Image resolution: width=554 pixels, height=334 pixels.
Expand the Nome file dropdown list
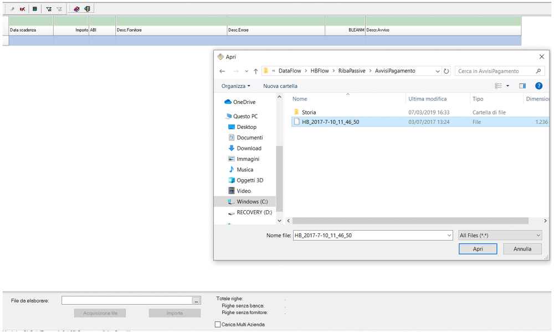pyautogui.click(x=449, y=236)
